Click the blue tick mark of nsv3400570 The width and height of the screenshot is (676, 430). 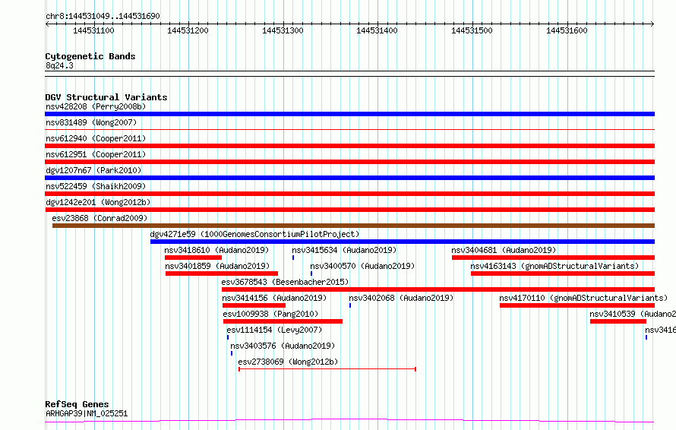coord(311,273)
